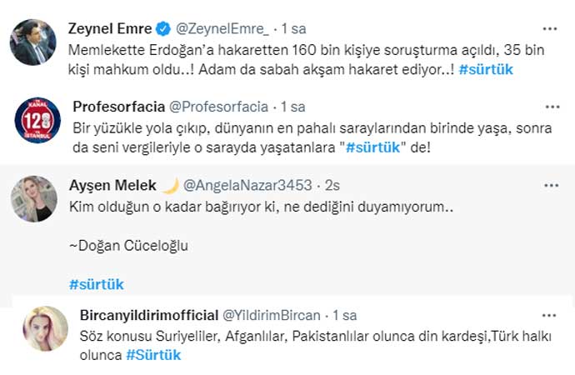This screenshot has width=575, height=375.
Task: Open more options on Zeynel Emre's tweet
Action: pos(548,27)
